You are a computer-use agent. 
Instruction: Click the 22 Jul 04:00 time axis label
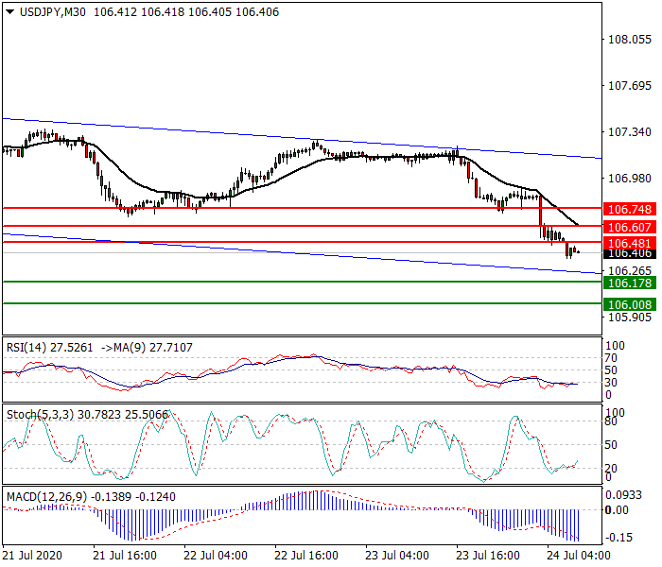click(216, 556)
